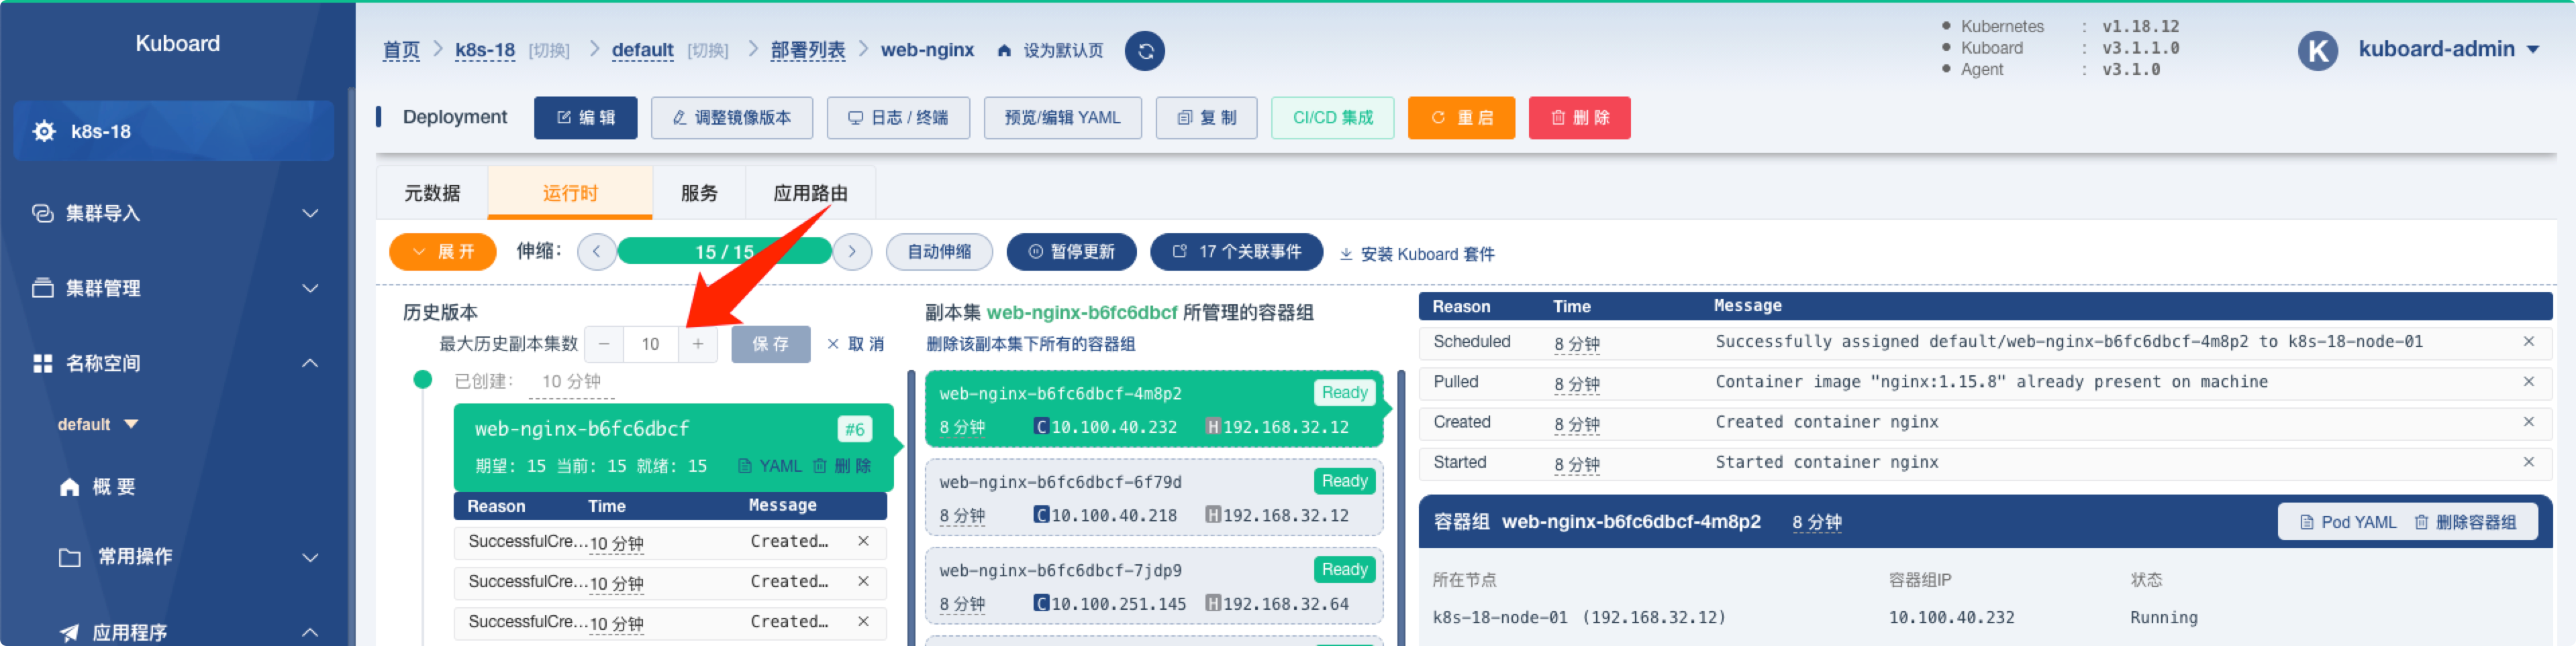Open Pod YAML for the container group
This screenshot has width=2576, height=646.
click(2347, 522)
